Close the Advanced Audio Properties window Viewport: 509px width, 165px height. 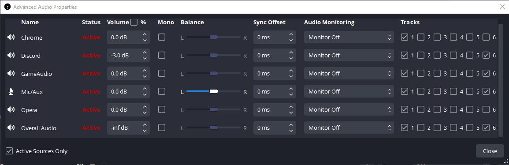502,7
